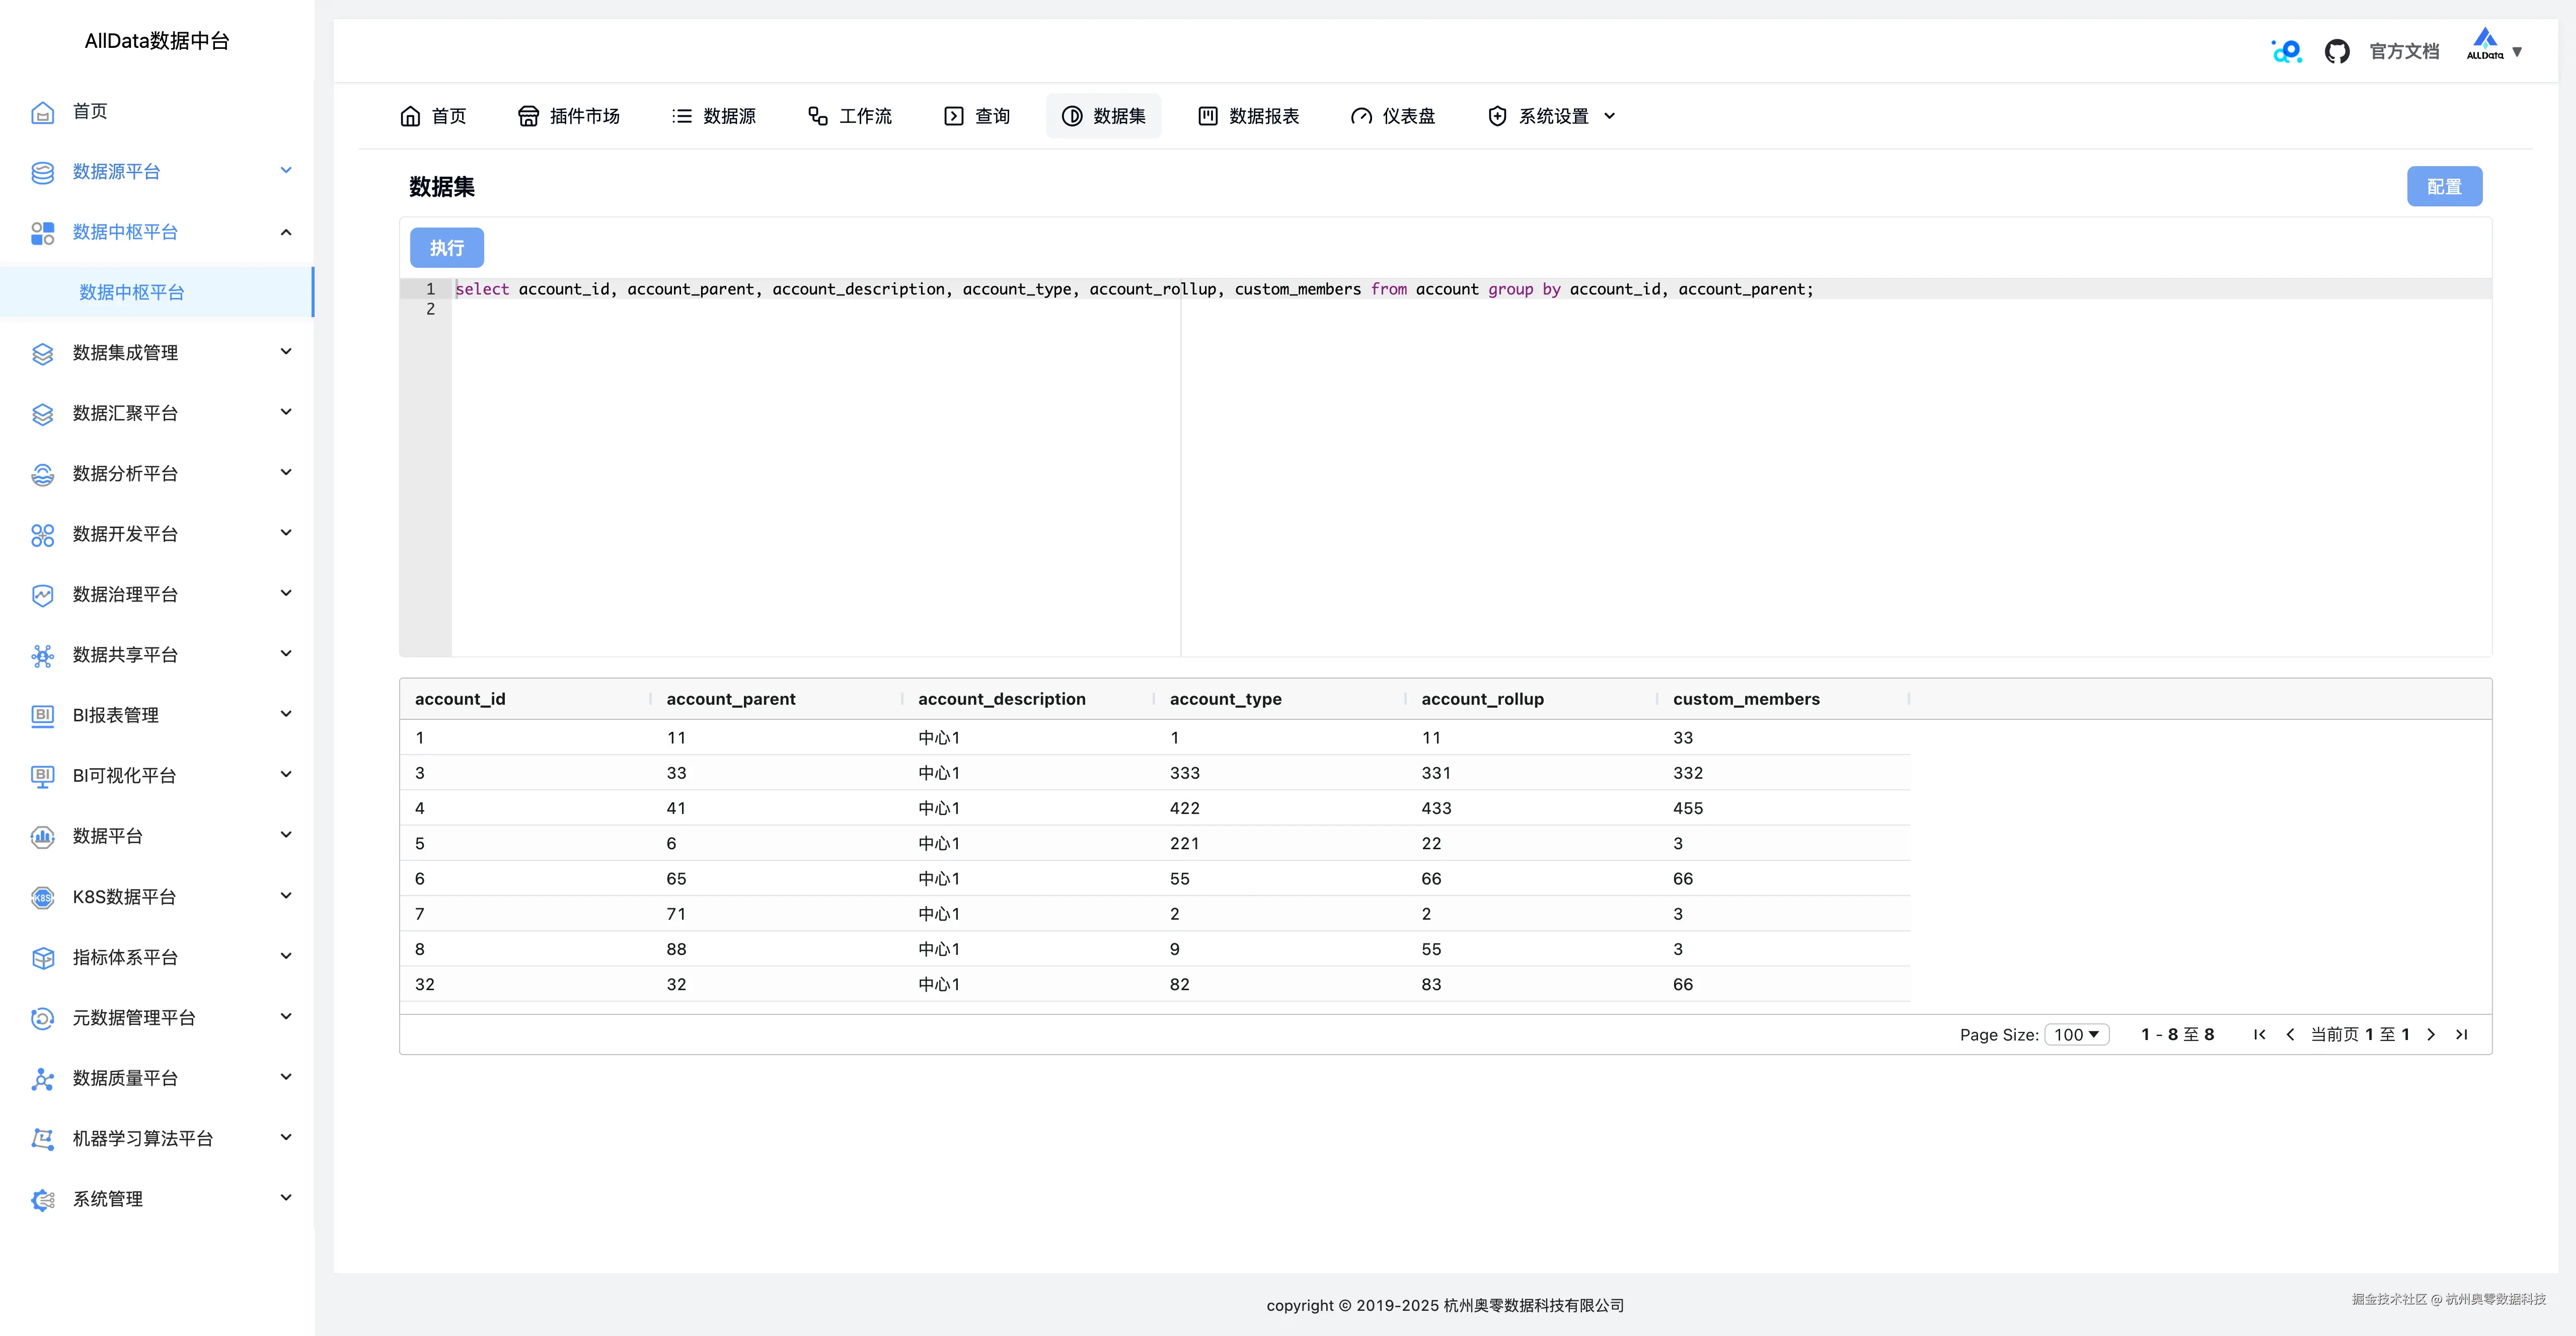Viewport: 2576px width, 1336px height.
Task: Click K8S数据平台 sidebar icon
Action: 42,897
